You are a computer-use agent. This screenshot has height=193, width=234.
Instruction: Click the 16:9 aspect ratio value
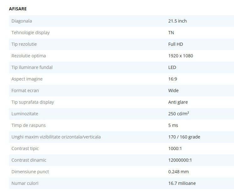(x=173, y=79)
